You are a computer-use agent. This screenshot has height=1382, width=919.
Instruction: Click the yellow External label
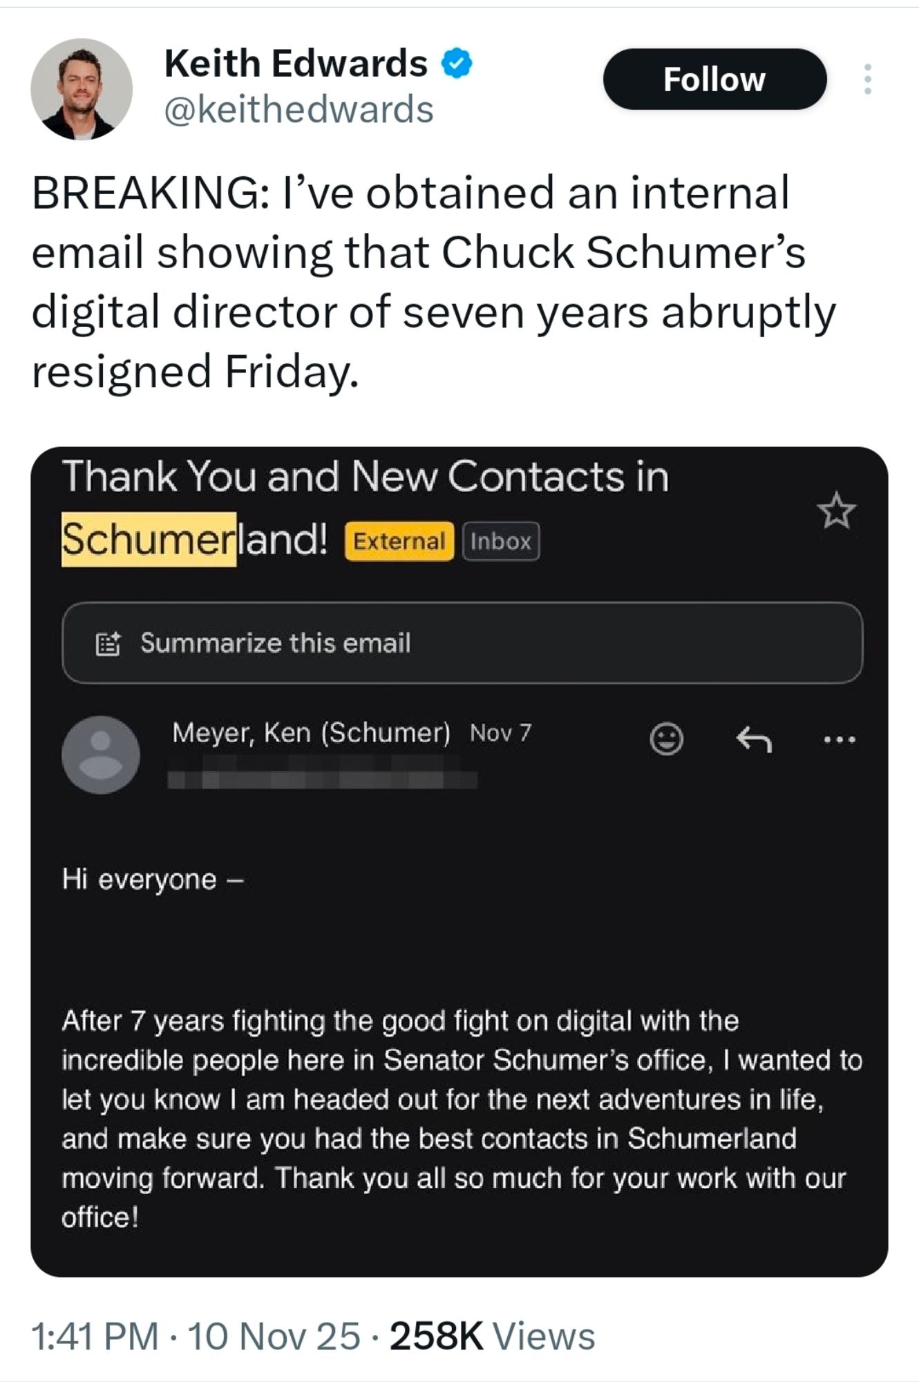coord(399,541)
